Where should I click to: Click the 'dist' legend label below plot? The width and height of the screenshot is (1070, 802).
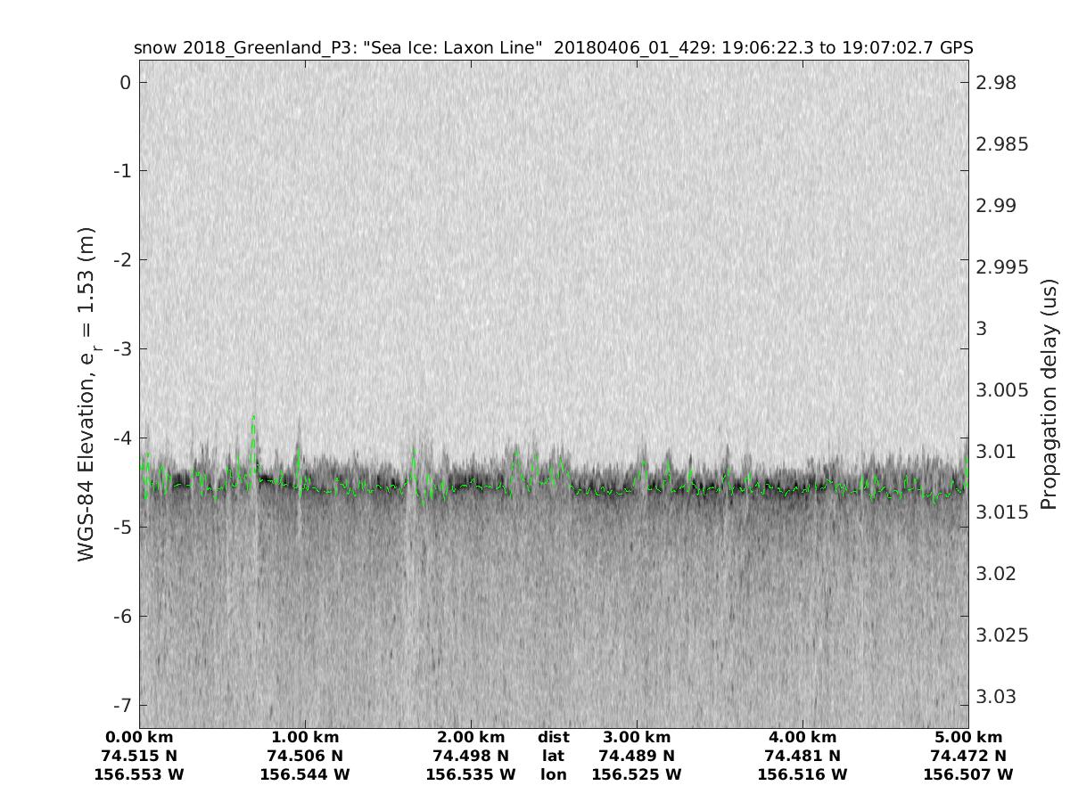pyautogui.click(x=553, y=738)
